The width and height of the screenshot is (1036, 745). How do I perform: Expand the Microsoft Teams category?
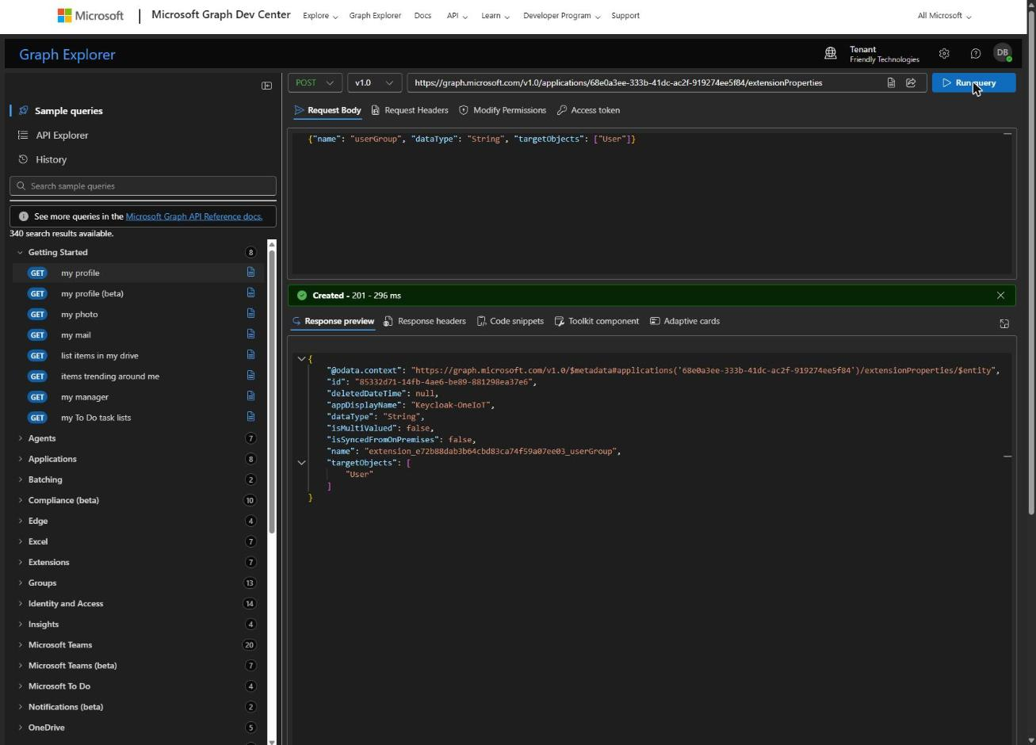pyautogui.click(x=20, y=644)
